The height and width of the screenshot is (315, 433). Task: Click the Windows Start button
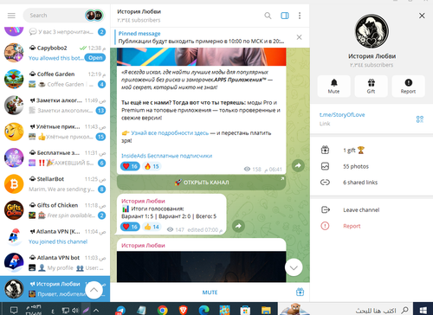click(x=423, y=310)
